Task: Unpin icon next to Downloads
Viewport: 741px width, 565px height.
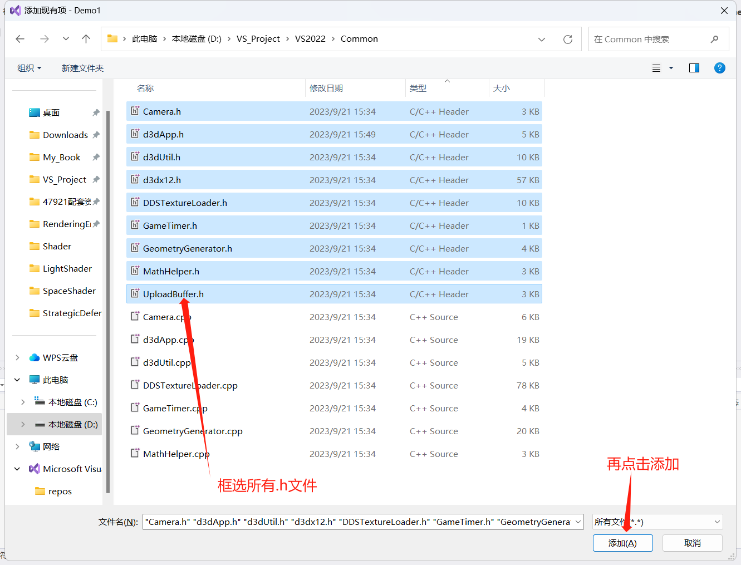Action: 96,135
